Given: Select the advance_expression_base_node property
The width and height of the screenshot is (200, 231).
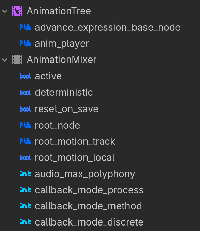Looking at the screenshot, I should [x=108, y=28].
